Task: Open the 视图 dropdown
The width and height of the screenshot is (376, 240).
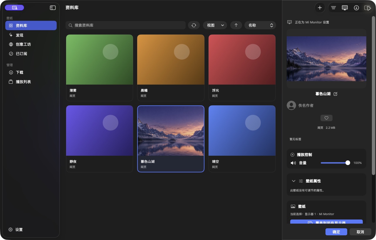Action: 215,25
